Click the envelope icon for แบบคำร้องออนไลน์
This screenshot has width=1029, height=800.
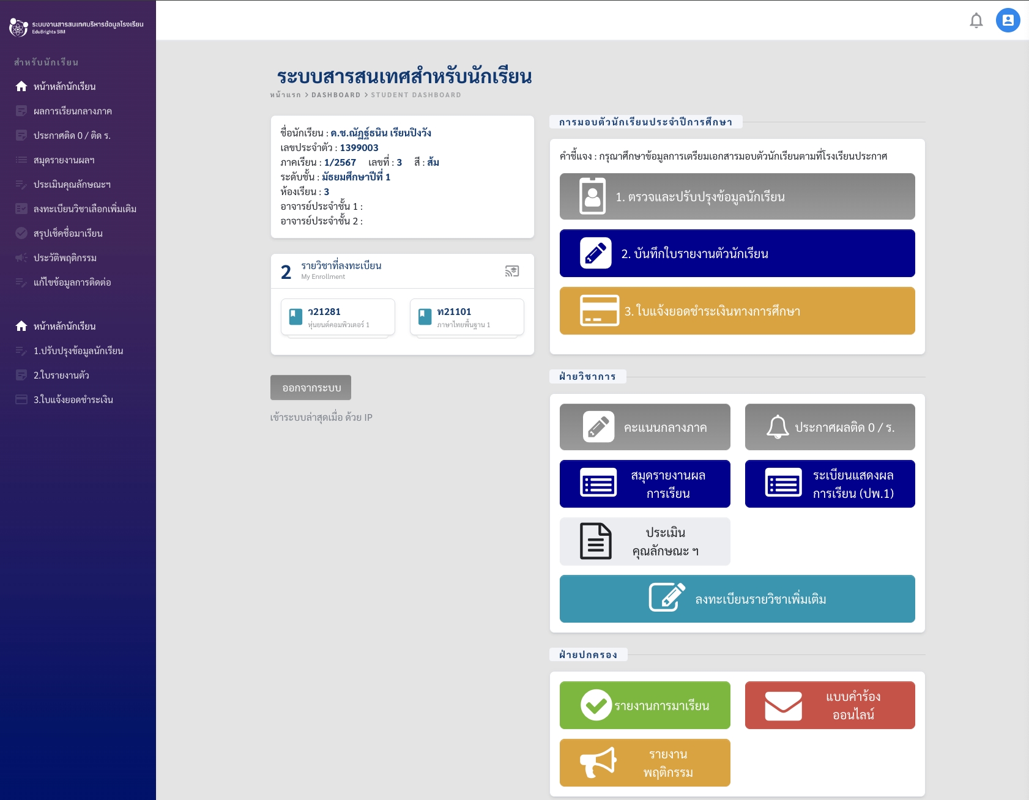(x=783, y=705)
